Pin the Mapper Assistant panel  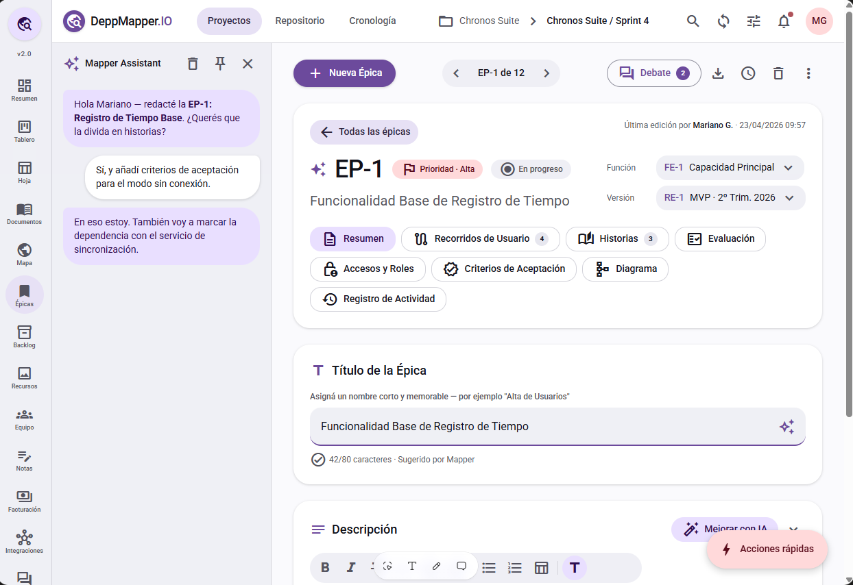220,64
